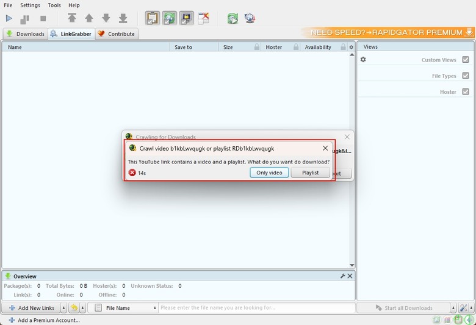Open Overview panel wrench settings
Image resolution: width=476 pixels, height=325 pixels.
coord(343,276)
